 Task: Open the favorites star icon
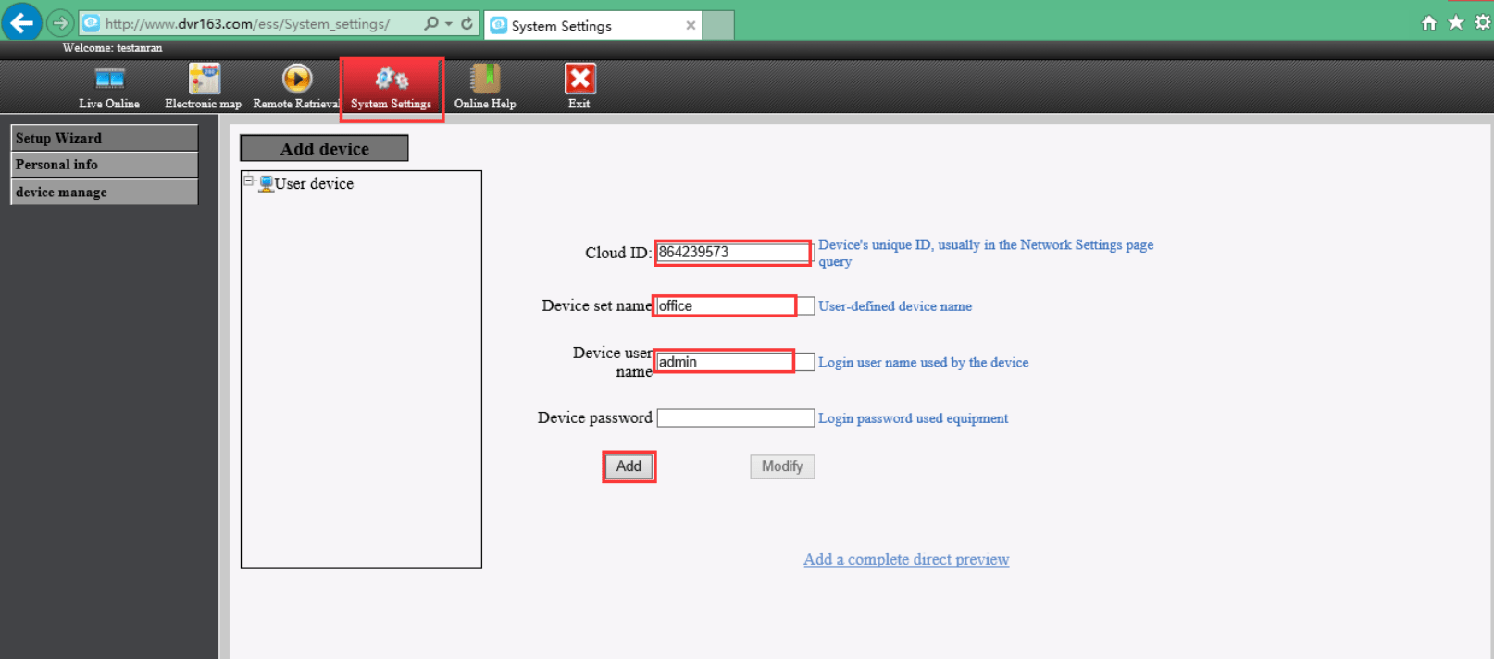tap(1455, 23)
